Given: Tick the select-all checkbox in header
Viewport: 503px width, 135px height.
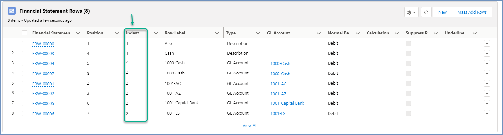Looking at the screenshot, I should click(x=25, y=33).
